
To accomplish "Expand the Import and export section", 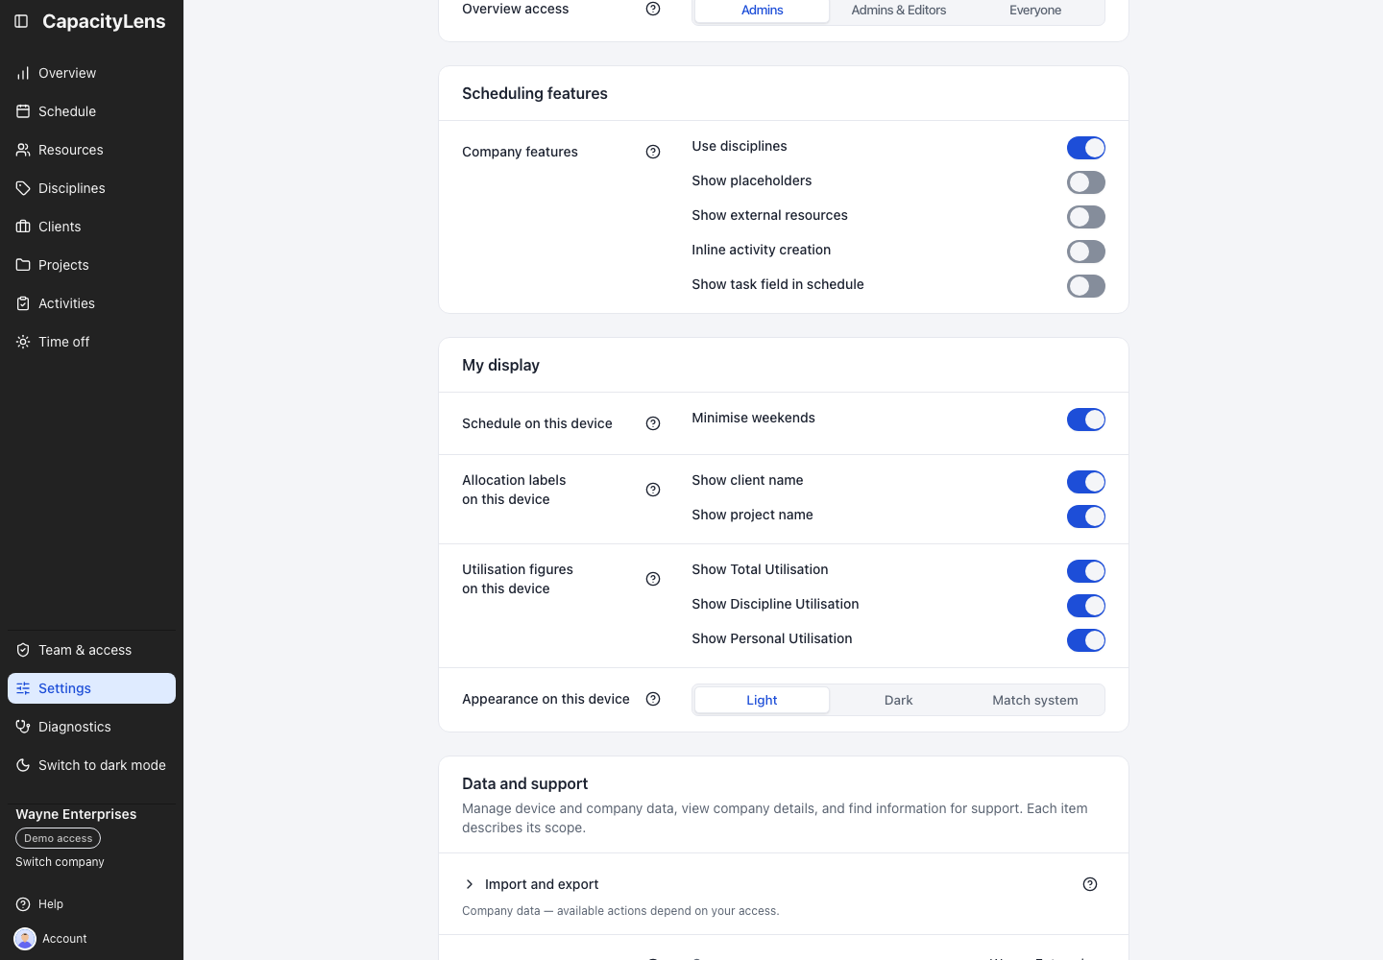I will pyautogui.click(x=530, y=884).
